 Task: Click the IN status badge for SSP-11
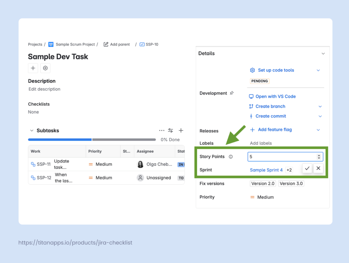tap(181, 164)
